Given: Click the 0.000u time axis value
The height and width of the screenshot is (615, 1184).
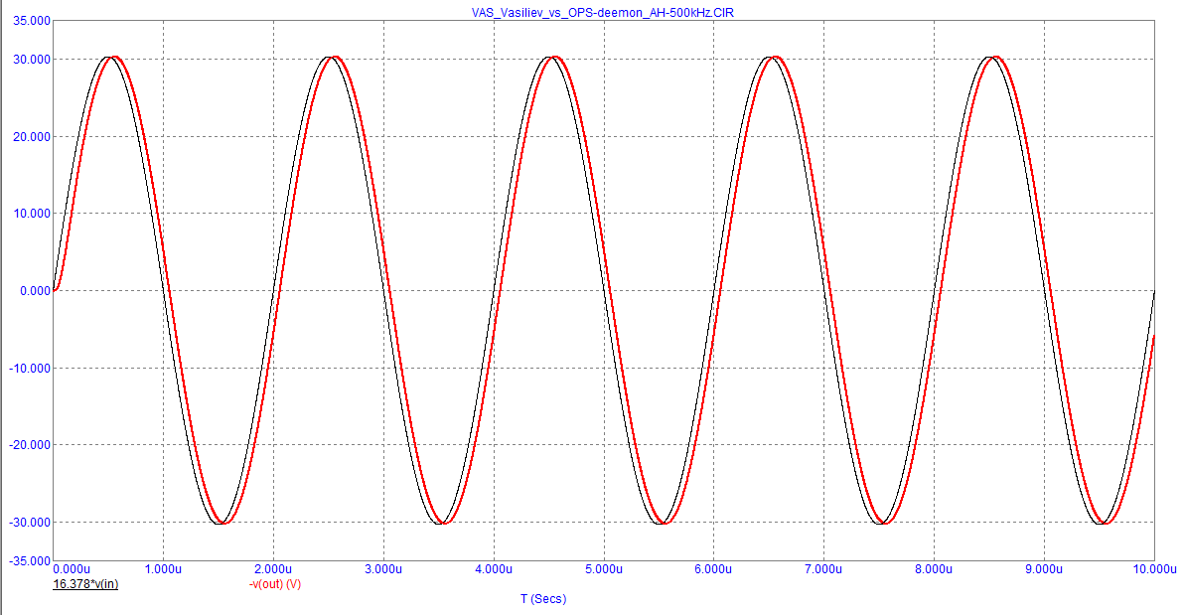Looking at the screenshot, I should tap(72, 569).
